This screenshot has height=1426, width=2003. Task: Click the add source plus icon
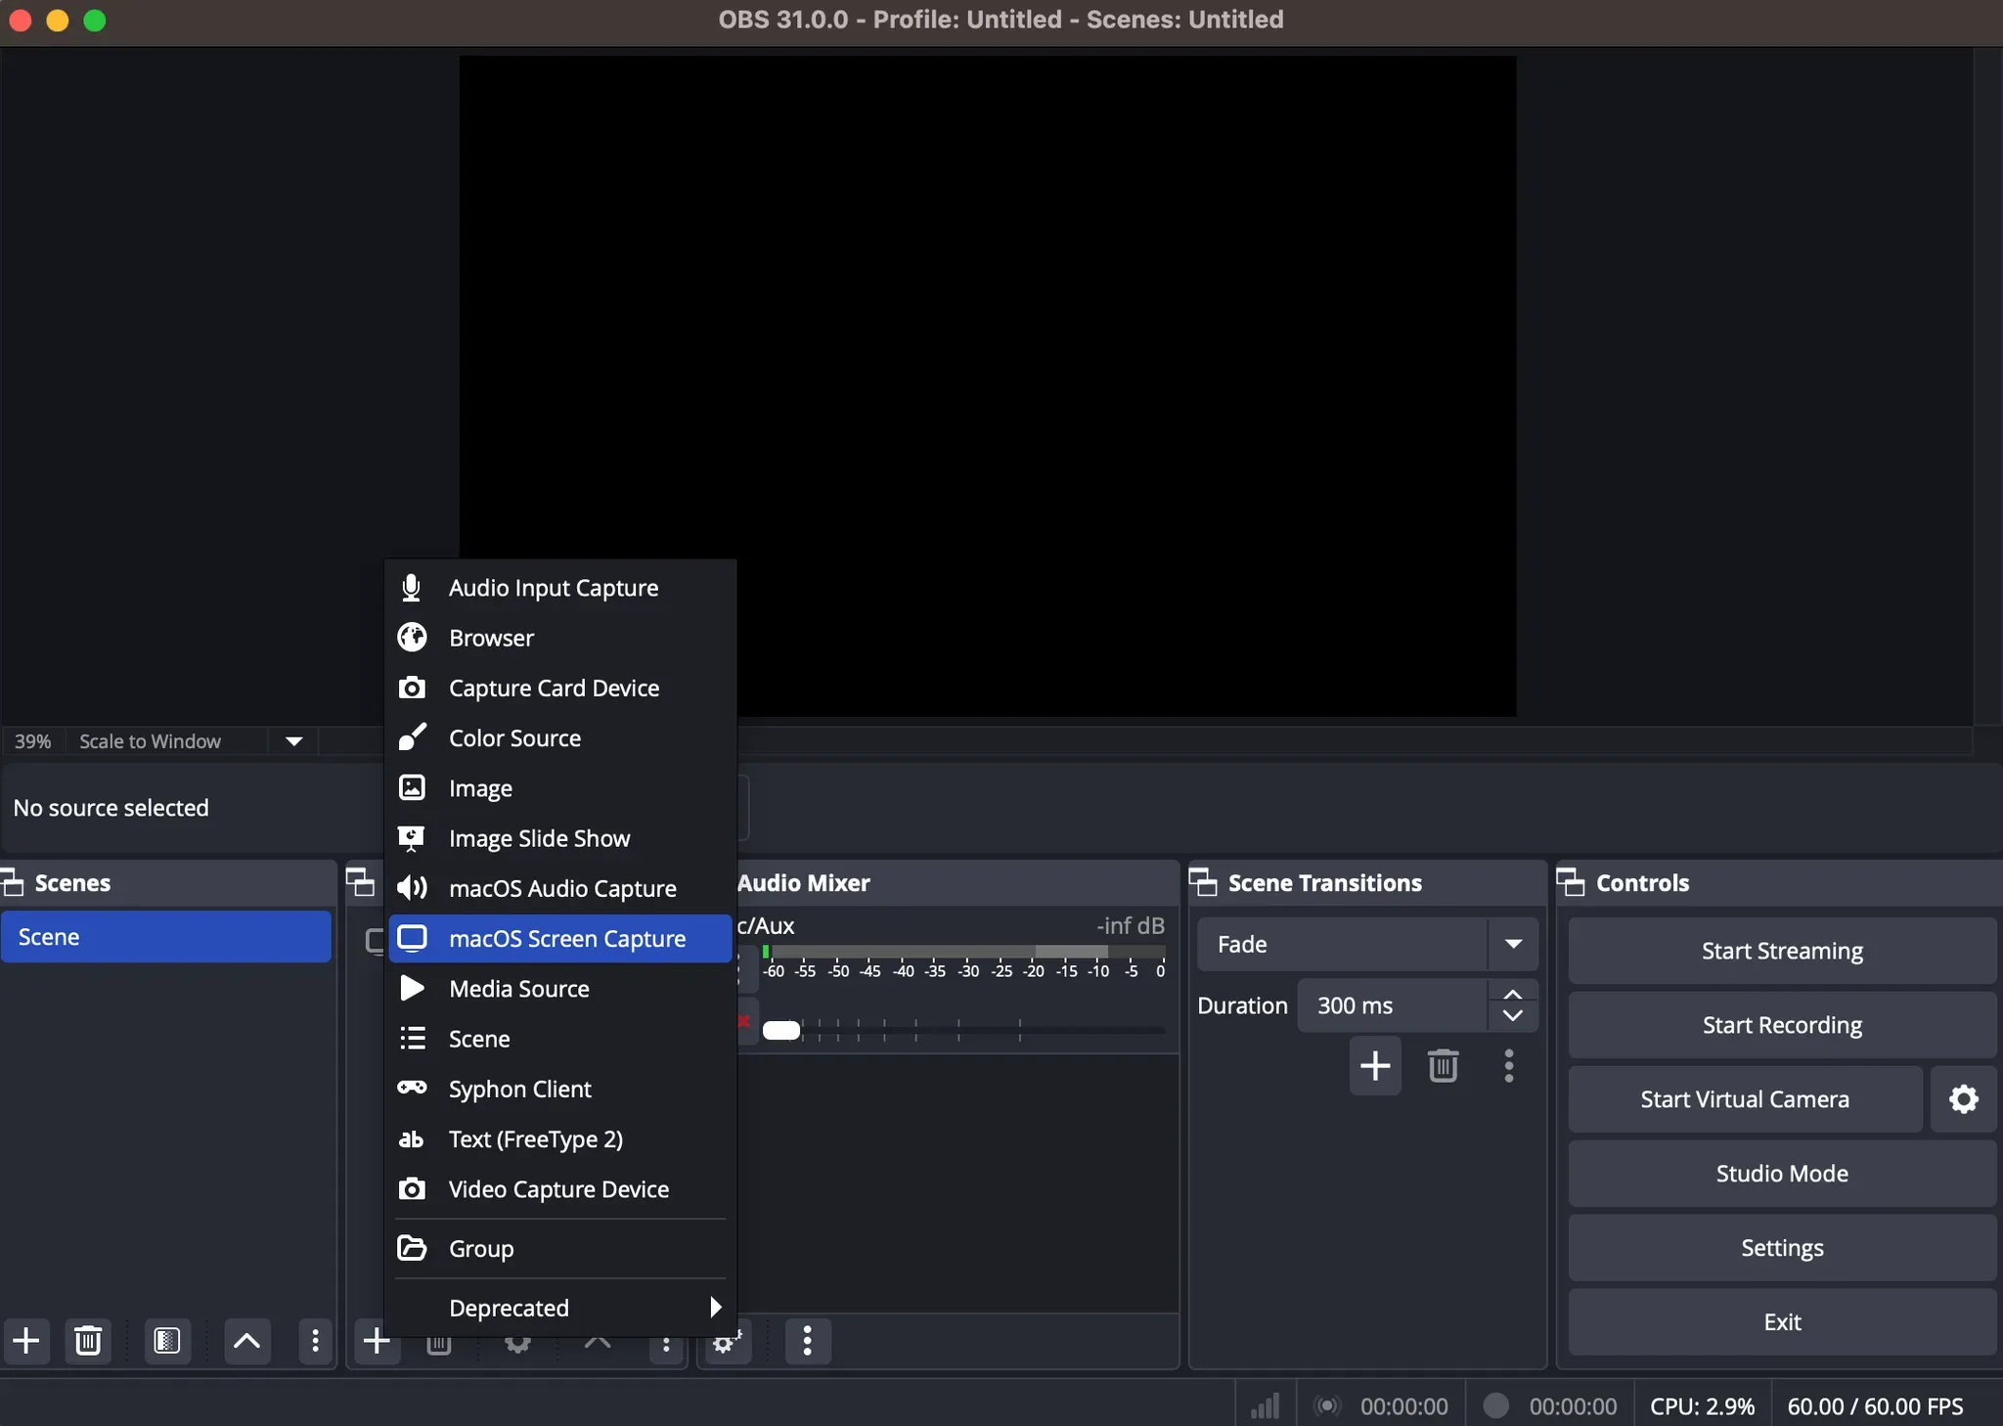377,1341
